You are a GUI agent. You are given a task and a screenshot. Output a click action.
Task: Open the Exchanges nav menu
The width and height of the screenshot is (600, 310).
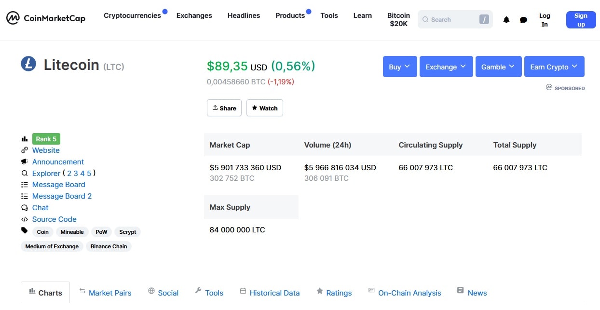(194, 15)
